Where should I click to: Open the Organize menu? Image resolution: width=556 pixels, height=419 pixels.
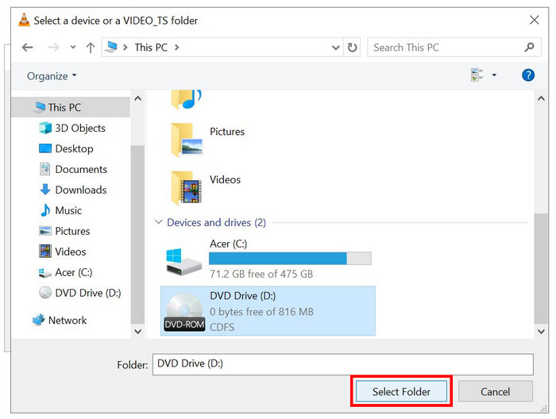pyautogui.click(x=52, y=76)
